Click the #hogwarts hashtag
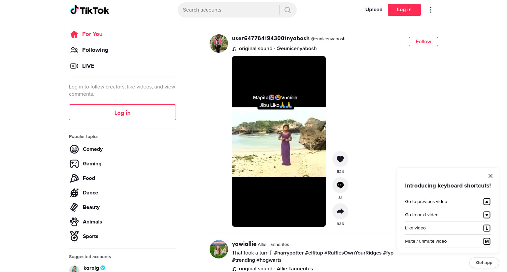The height and width of the screenshot is (272, 507). tap(269, 260)
